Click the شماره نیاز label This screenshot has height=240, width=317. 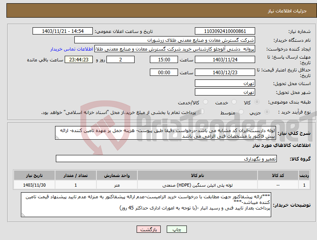point(299,32)
